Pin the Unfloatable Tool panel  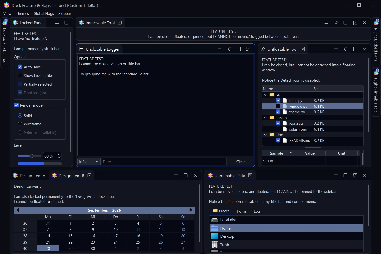click(x=345, y=49)
